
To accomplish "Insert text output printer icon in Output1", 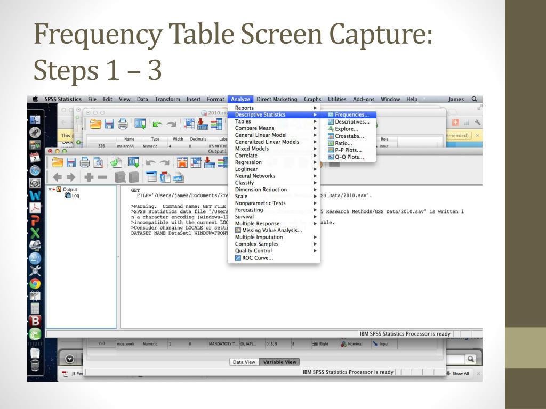I will point(179,177).
